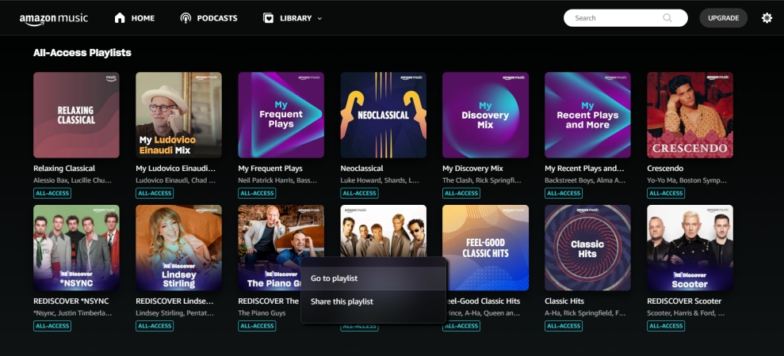Select Go to playlist menu entry
This screenshot has height=356, width=784.
[373, 278]
